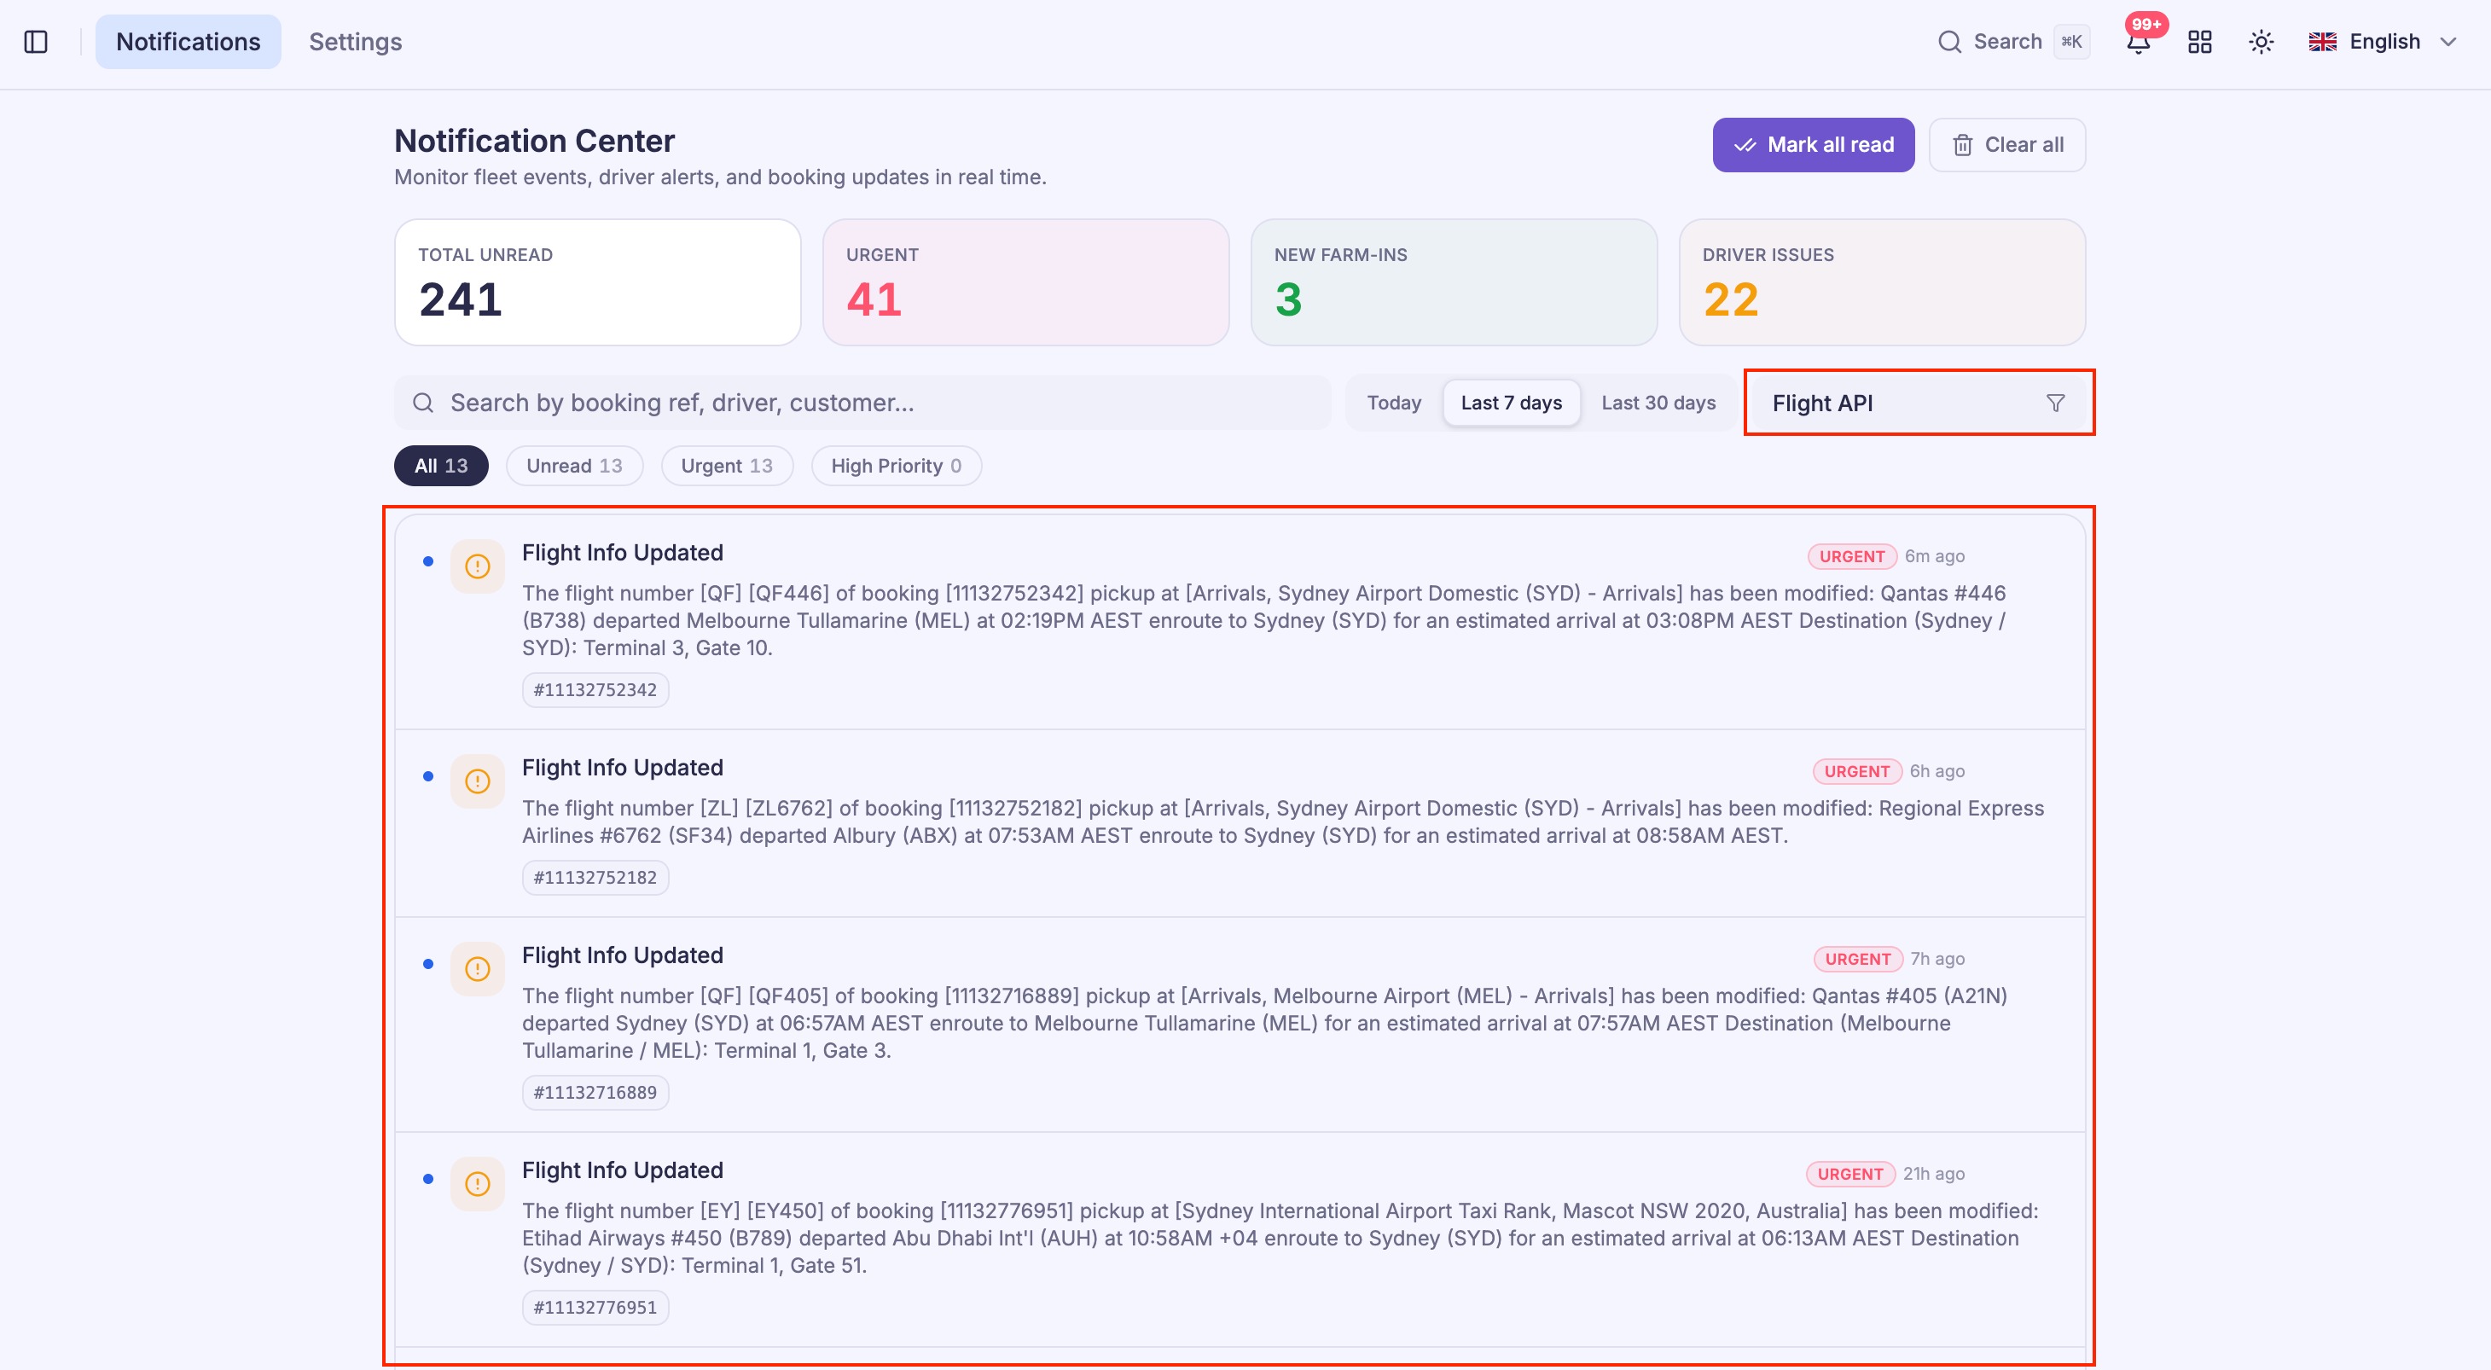Screen dimensions: 2491x1370
Task: Open booking tag #11132752182
Action: coord(595,878)
